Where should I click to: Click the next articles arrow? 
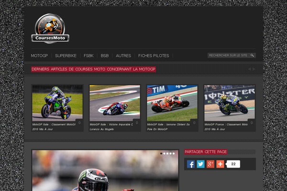[x=254, y=69]
